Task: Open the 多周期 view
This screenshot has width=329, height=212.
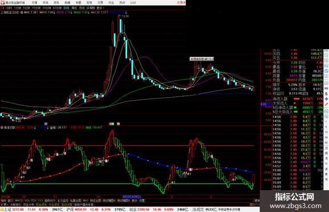Action: point(91,8)
